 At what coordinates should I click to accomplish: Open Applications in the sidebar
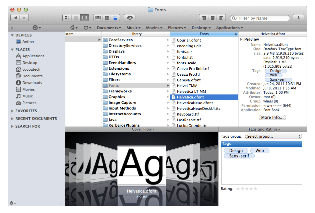click(30, 56)
